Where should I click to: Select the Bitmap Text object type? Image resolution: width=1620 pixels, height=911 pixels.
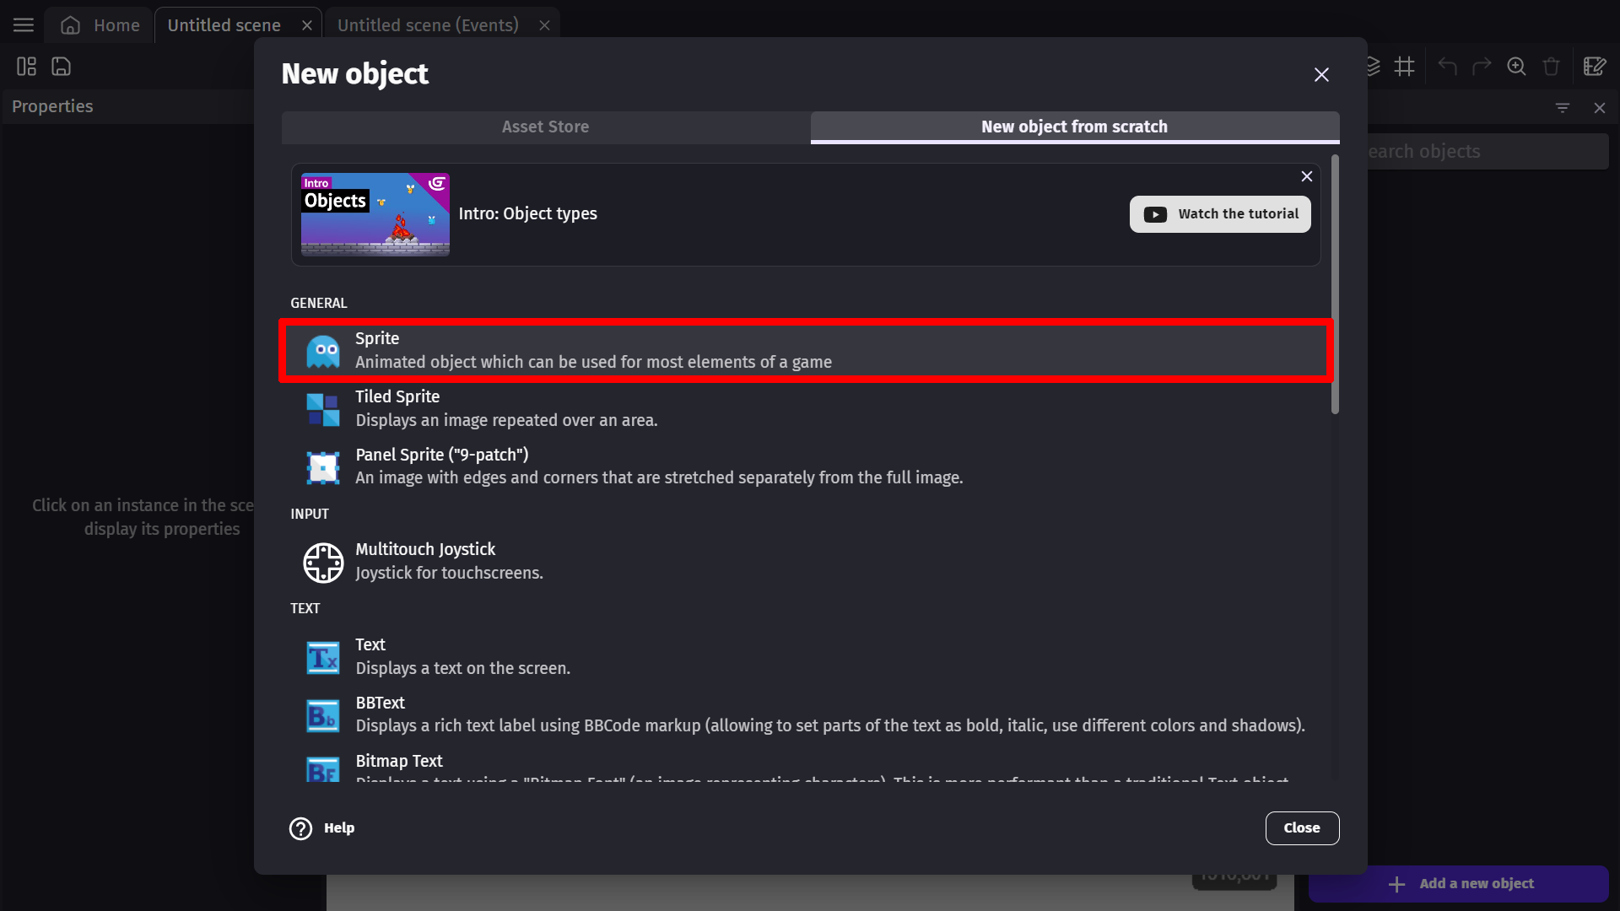click(397, 761)
